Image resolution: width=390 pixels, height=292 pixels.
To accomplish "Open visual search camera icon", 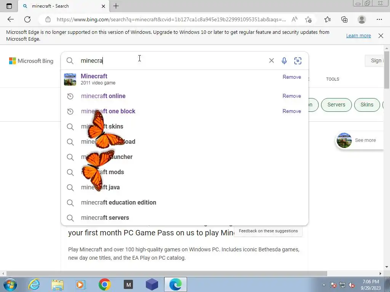I will [298, 60].
